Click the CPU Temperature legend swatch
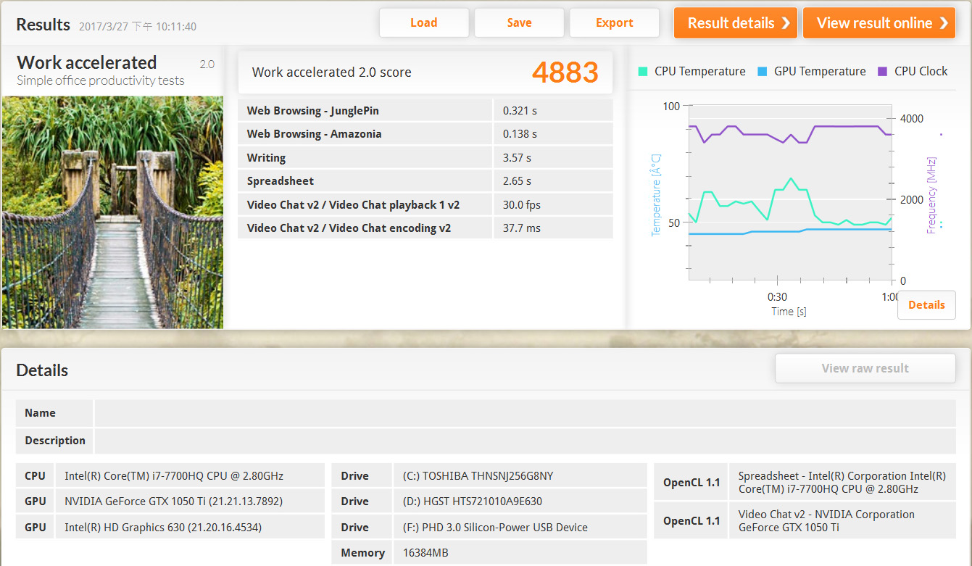972x566 pixels. (x=643, y=71)
